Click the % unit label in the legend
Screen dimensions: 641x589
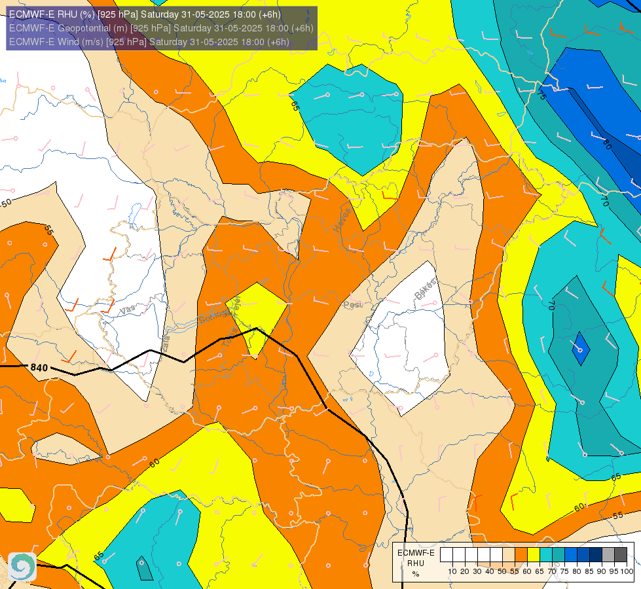pyautogui.click(x=416, y=574)
